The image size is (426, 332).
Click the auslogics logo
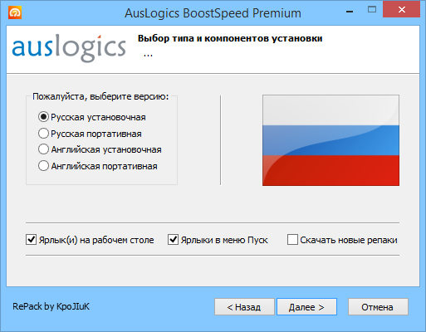69,48
